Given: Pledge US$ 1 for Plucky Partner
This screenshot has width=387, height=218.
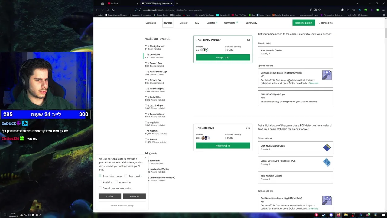Looking at the screenshot, I should 223,58.
